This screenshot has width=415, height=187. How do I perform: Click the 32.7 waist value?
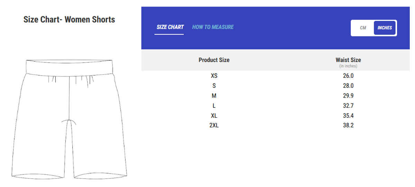[x=348, y=106]
